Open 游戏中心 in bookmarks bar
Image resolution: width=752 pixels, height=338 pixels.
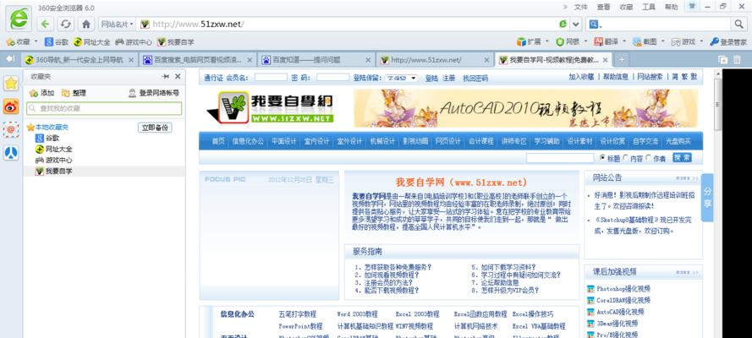134,41
